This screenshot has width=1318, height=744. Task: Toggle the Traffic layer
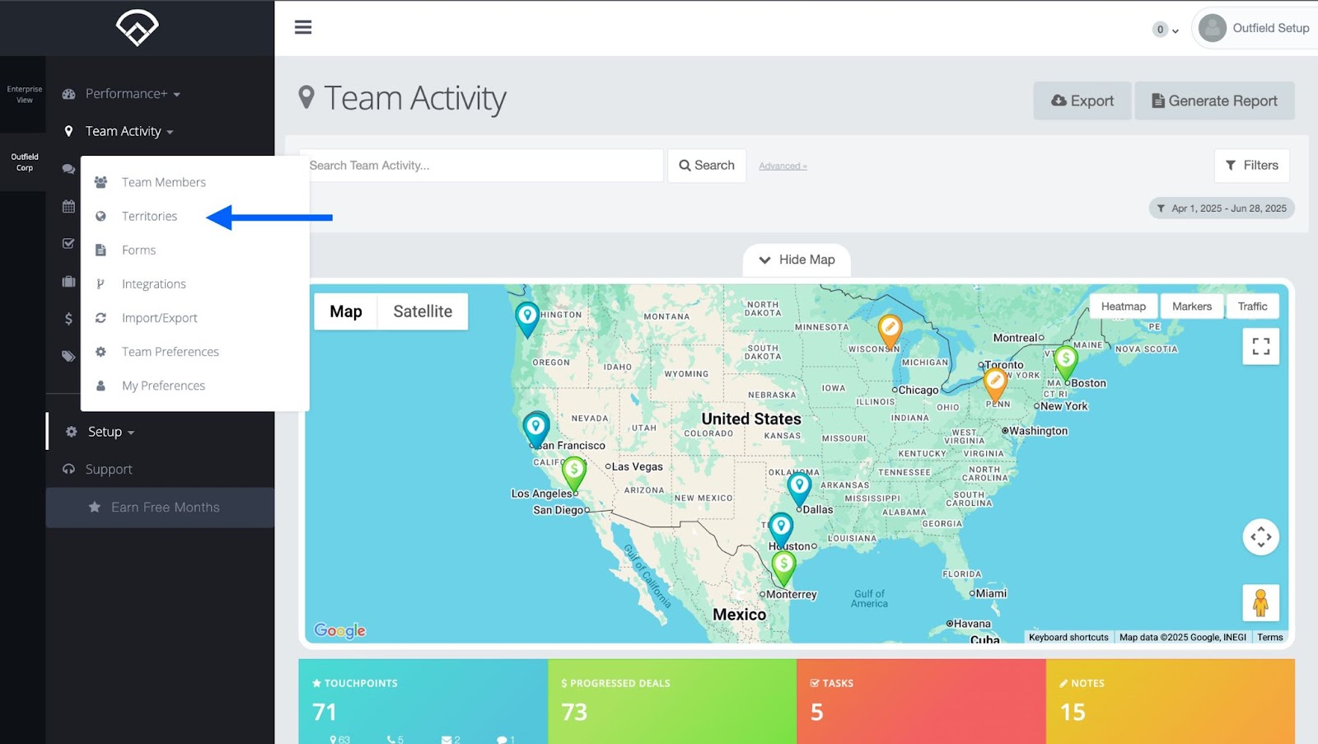click(1252, 306)
